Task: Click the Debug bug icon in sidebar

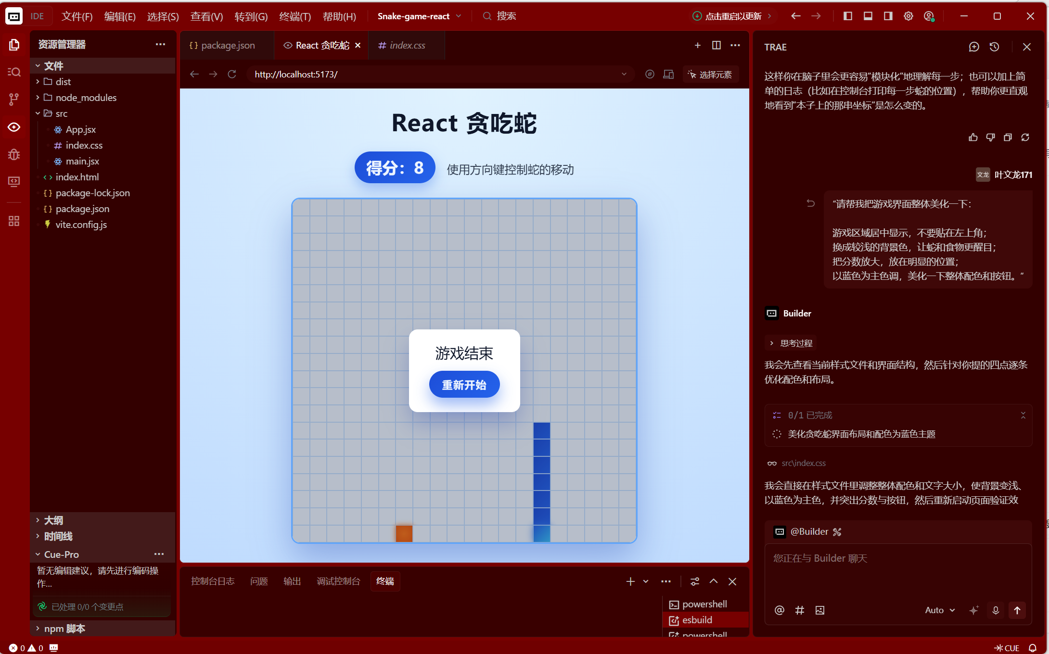Action: point(14,154)
